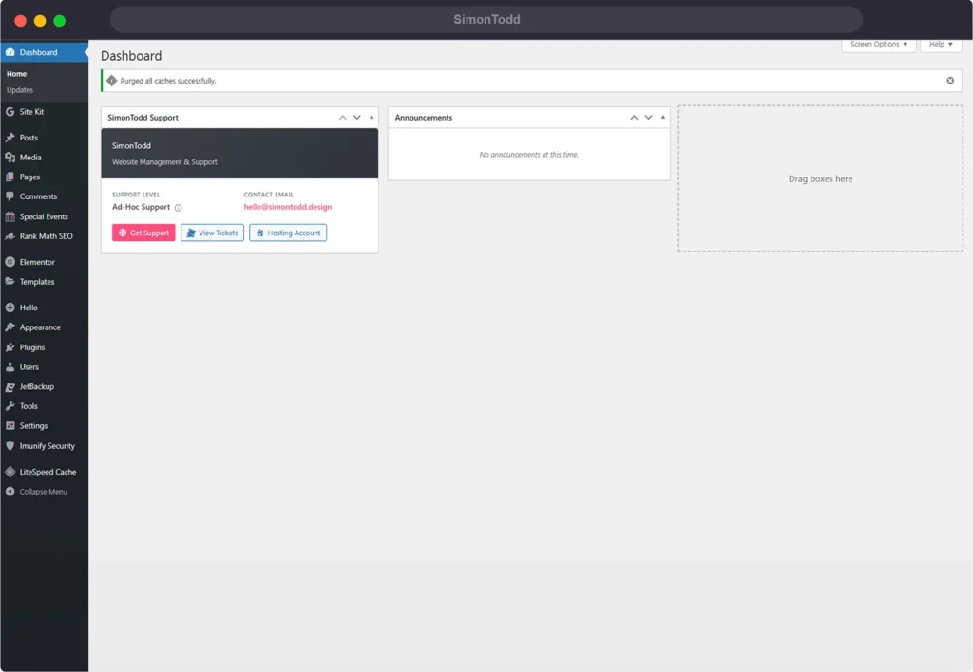Click the hello@simontodd.design email link
Image resolution: width=973 pixels, height=672 pixels.
click(x=287, y=207)
